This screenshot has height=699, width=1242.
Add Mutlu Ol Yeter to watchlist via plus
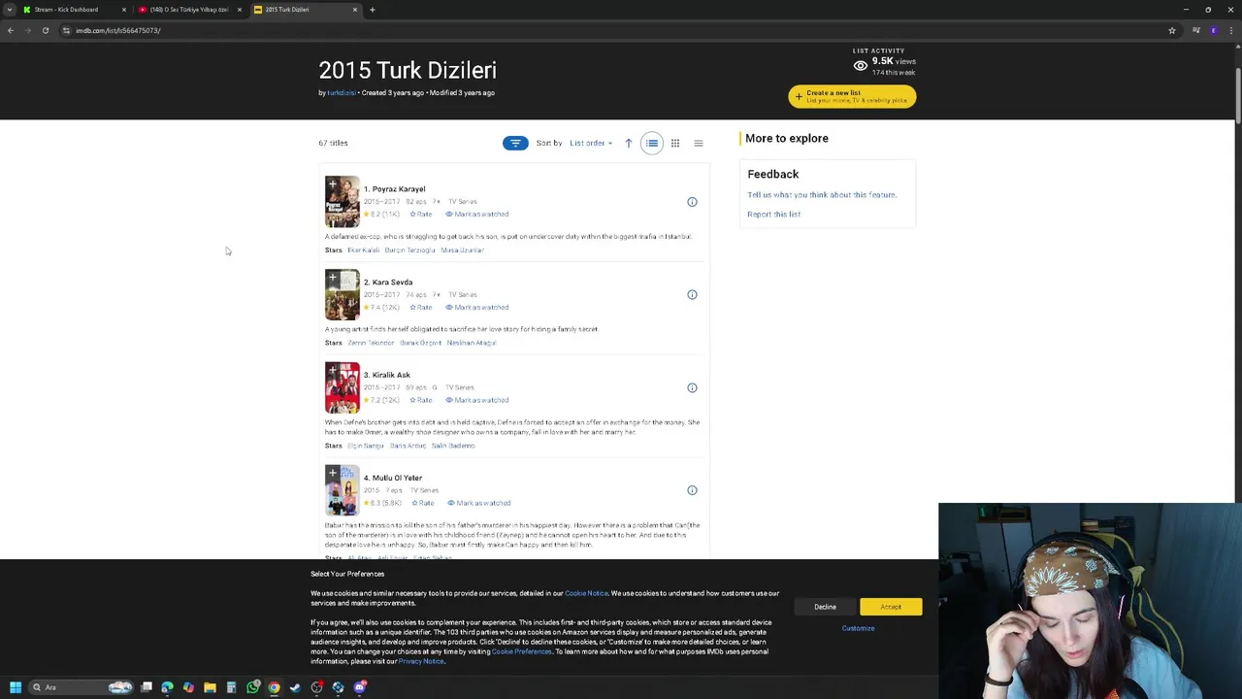[x=332, y=473]
